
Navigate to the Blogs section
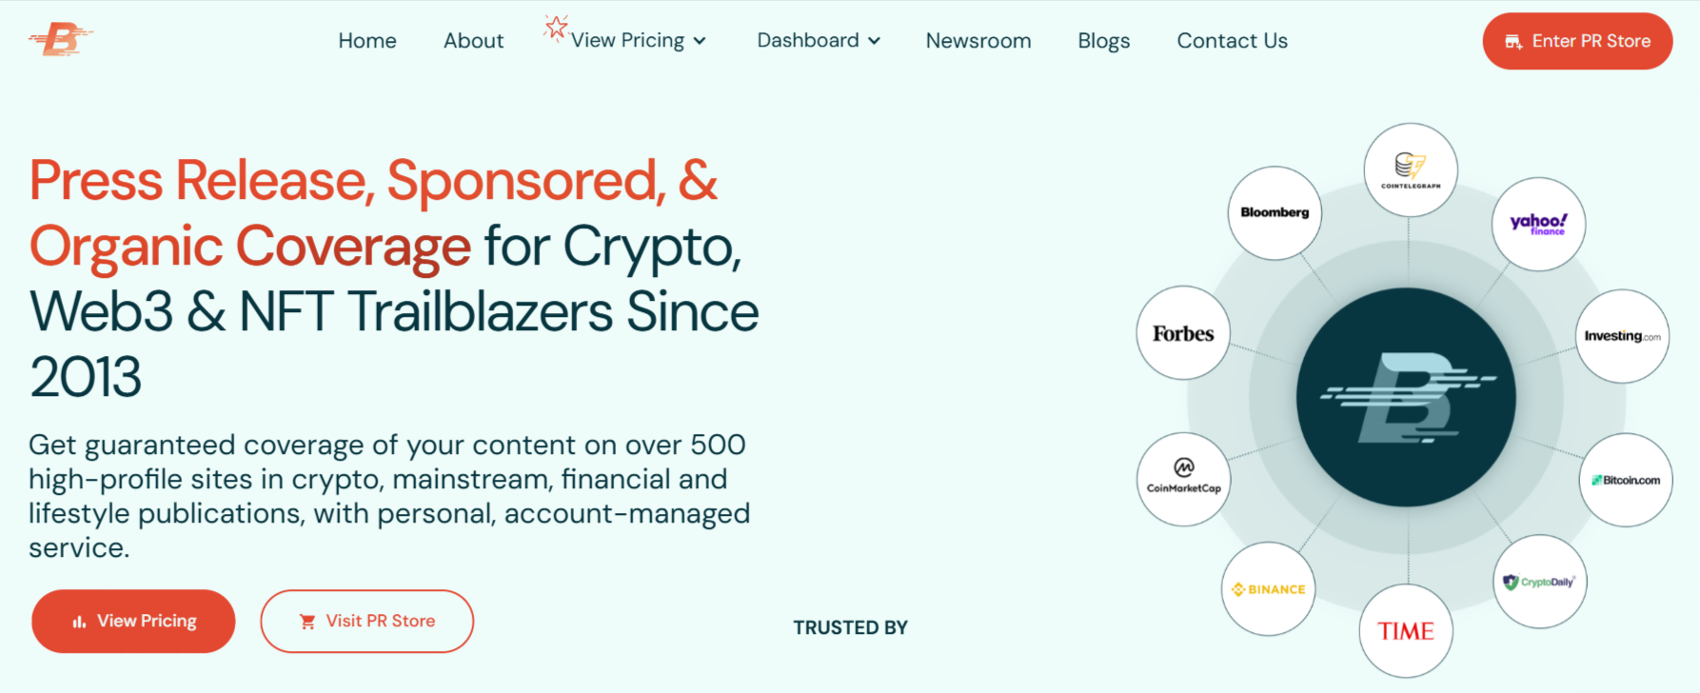tap(1103, 40)
